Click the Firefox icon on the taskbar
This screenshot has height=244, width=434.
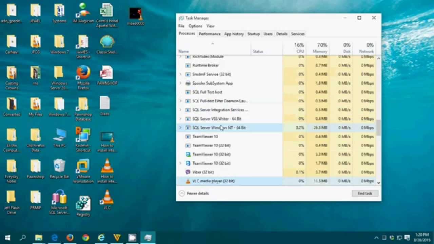pyautogui.click(x=70, y=238)
